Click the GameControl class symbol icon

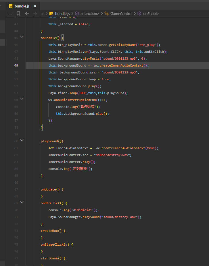(107, 13)
